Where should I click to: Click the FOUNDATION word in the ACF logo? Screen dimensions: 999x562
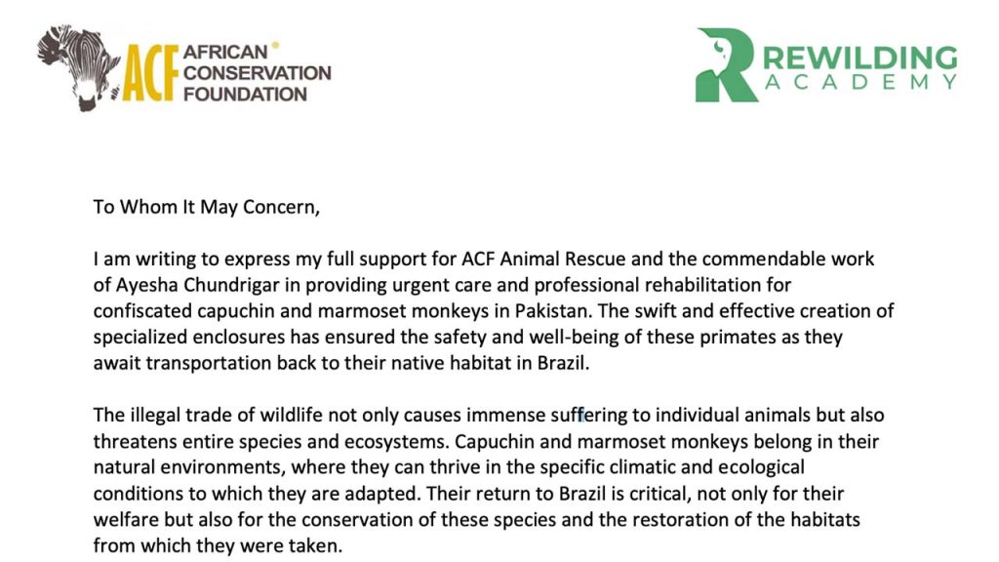(x=245, y=94)
